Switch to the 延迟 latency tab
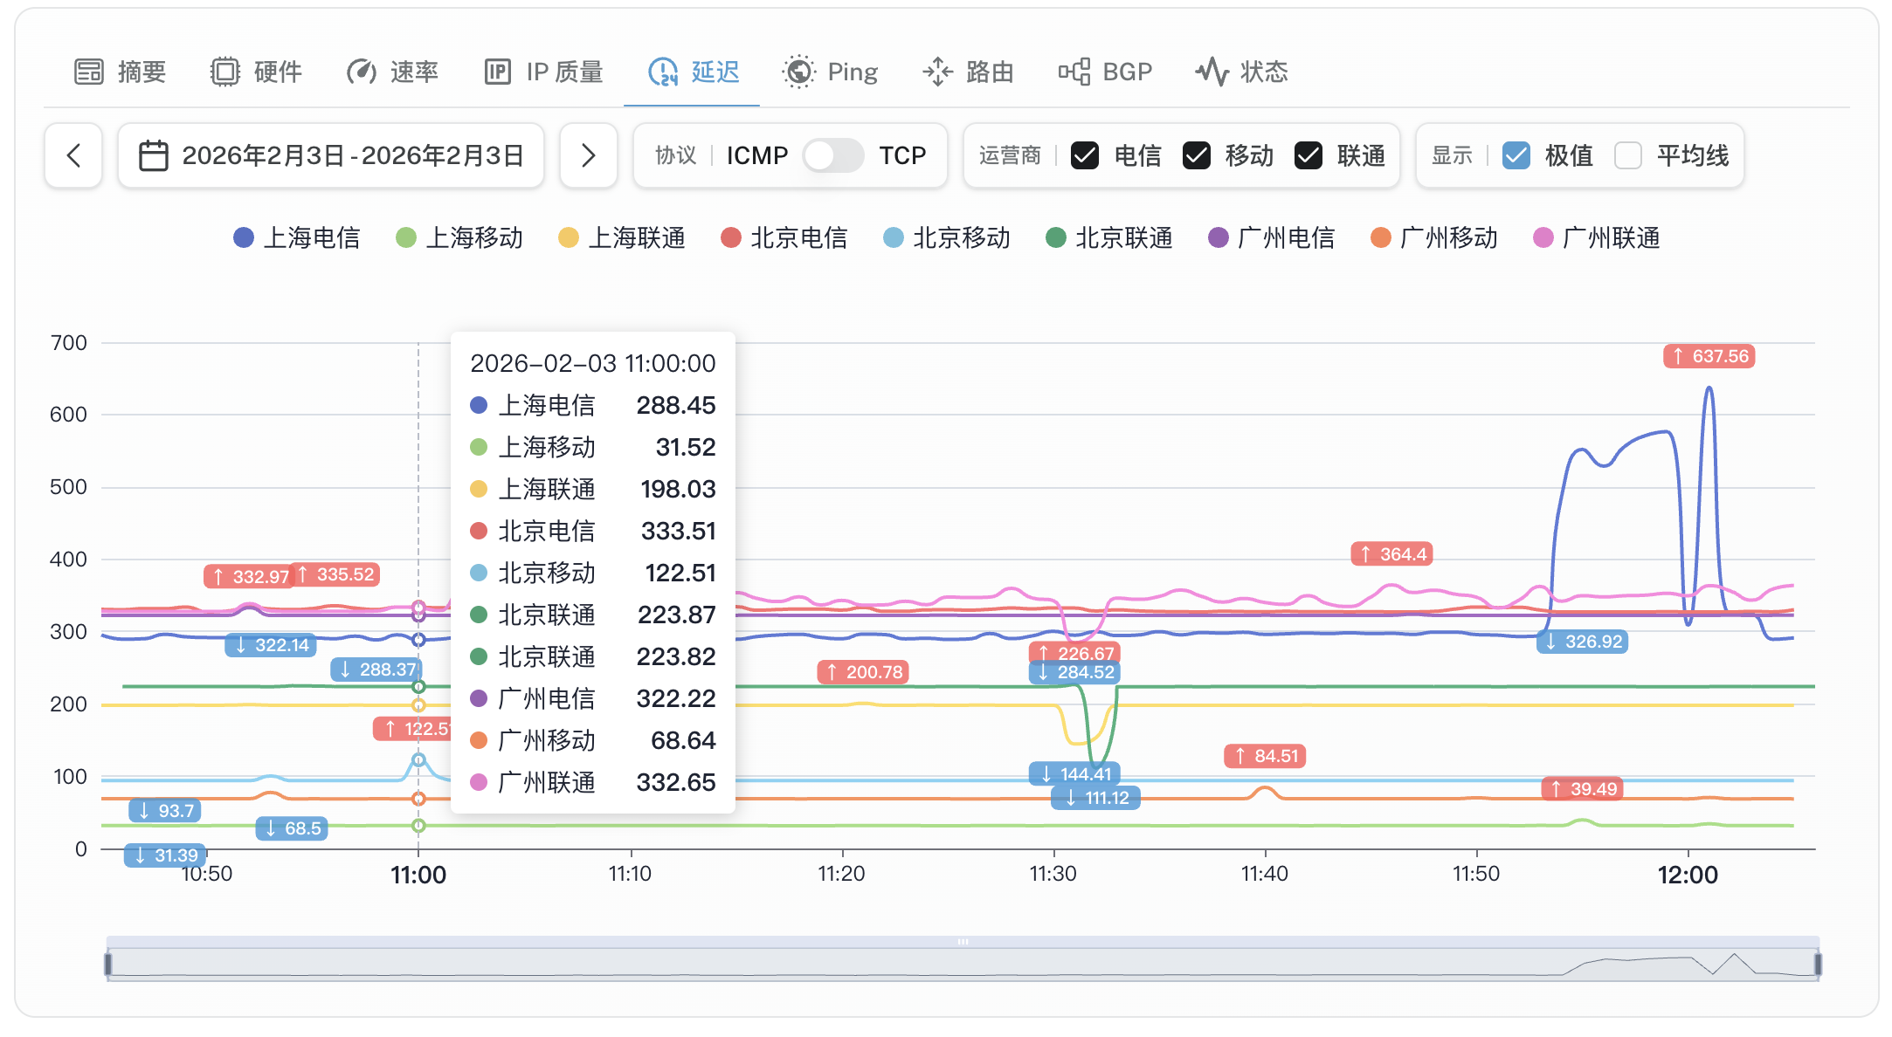Image resolution: width=1892 pixels, height=1037 pixels. (x=715, y=72)
